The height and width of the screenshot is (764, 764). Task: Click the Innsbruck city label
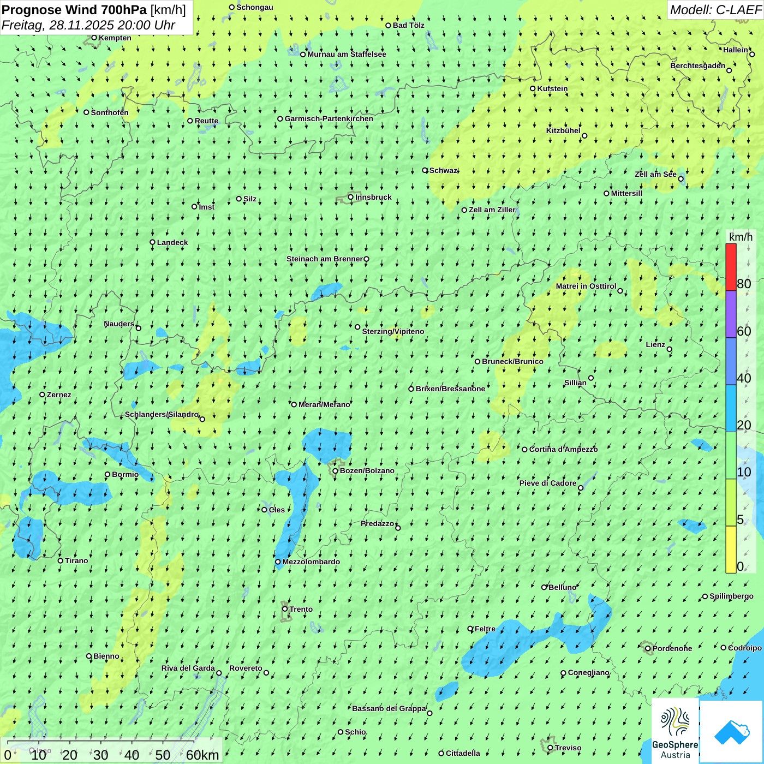373,197
